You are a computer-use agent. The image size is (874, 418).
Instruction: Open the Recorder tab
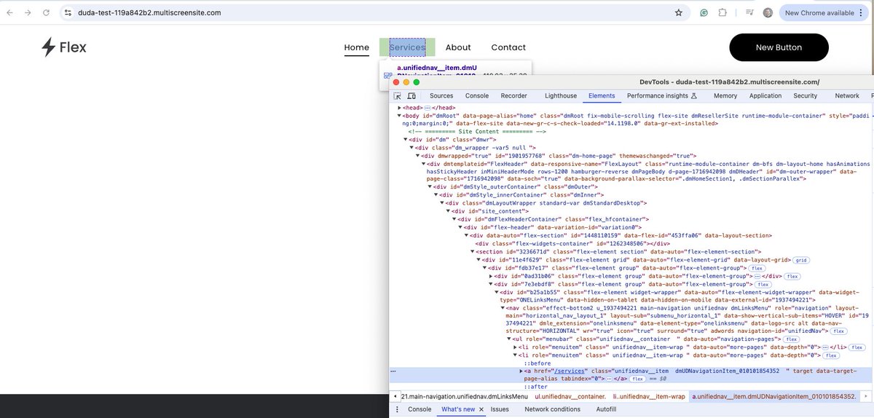click(x=513, y=95)
